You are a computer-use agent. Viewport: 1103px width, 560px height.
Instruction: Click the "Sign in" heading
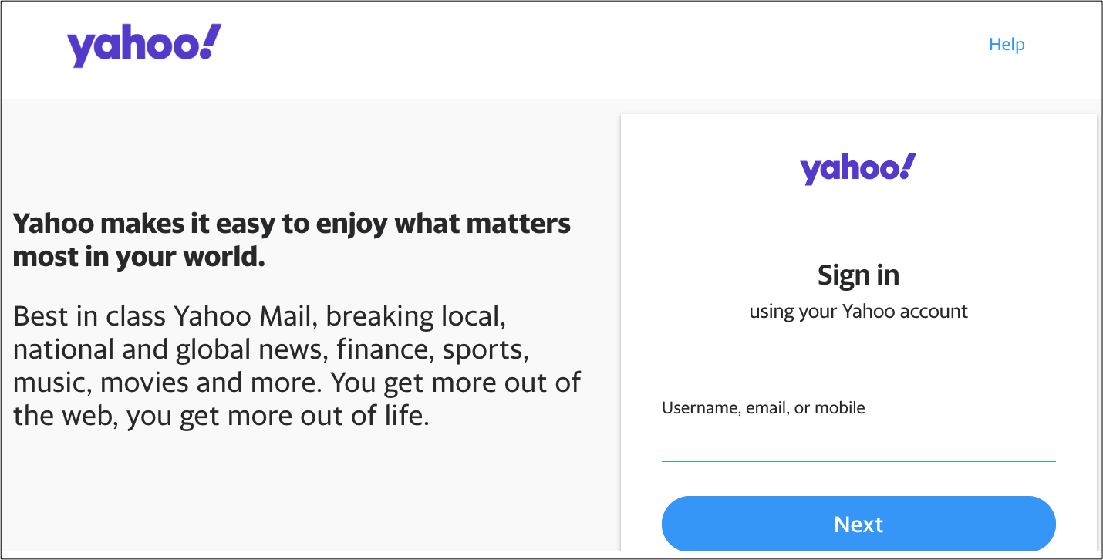tap(858, 275)
